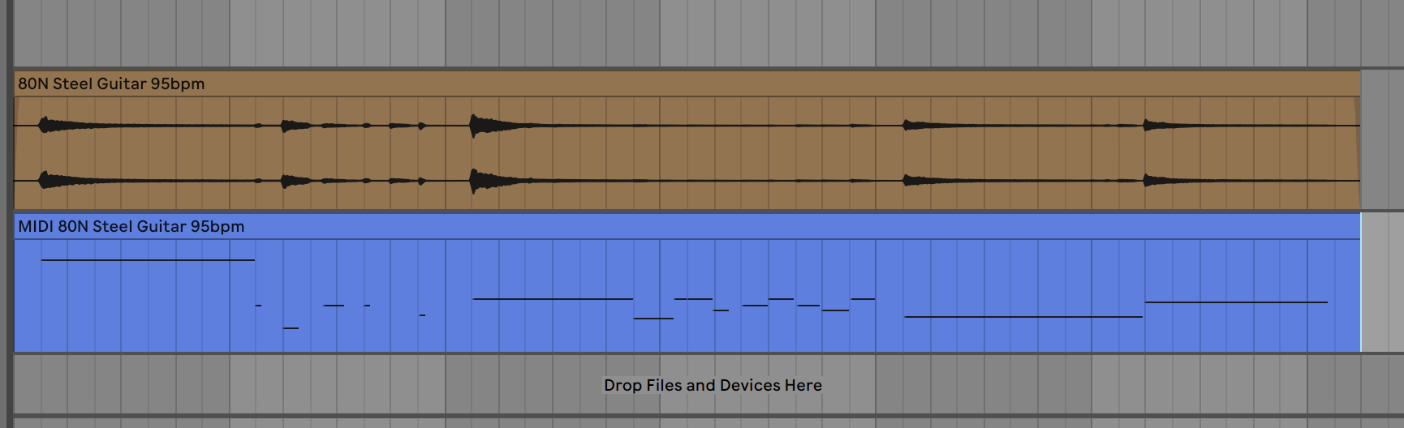The height and width of the screenshot is (428, 1404).
Task: Click the lowest short note in MIDI clip
Action: click(291, 328)
